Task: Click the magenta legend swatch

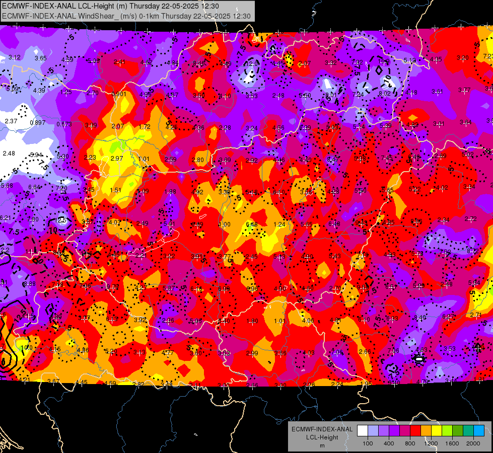Action: (x=405, y=431)
